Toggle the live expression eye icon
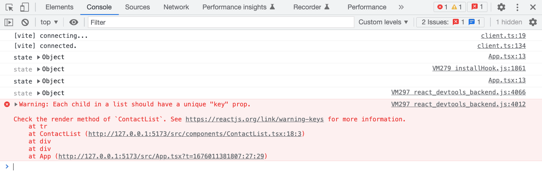 [x=74, y=22]
